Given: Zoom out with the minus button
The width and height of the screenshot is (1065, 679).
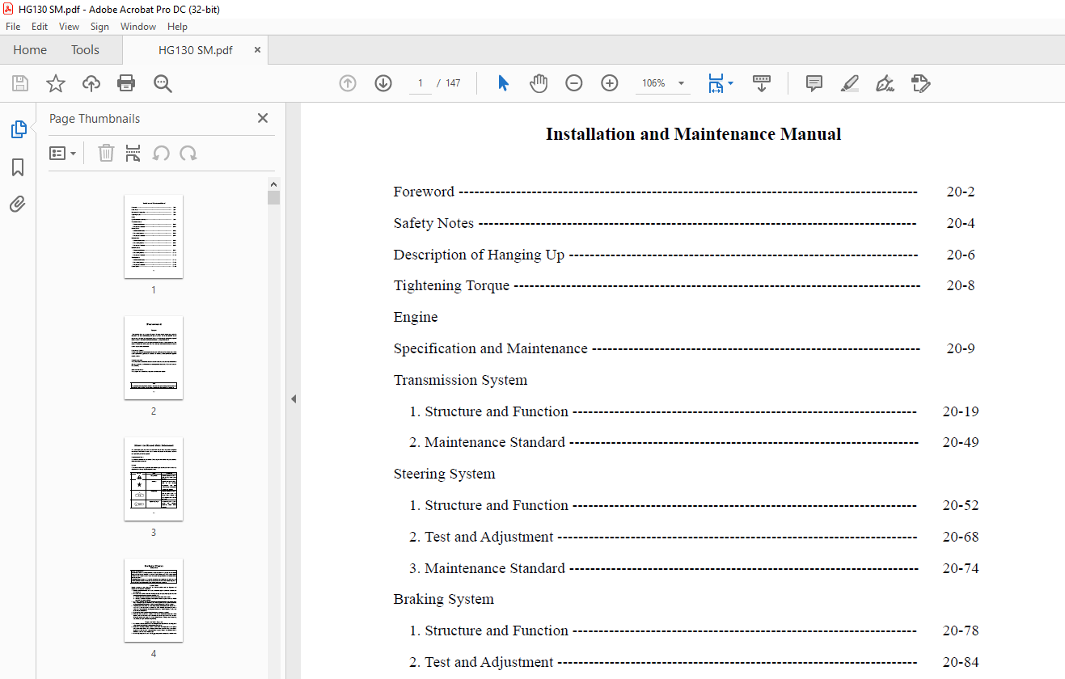Looking at the screenshot, I should 574,83.
